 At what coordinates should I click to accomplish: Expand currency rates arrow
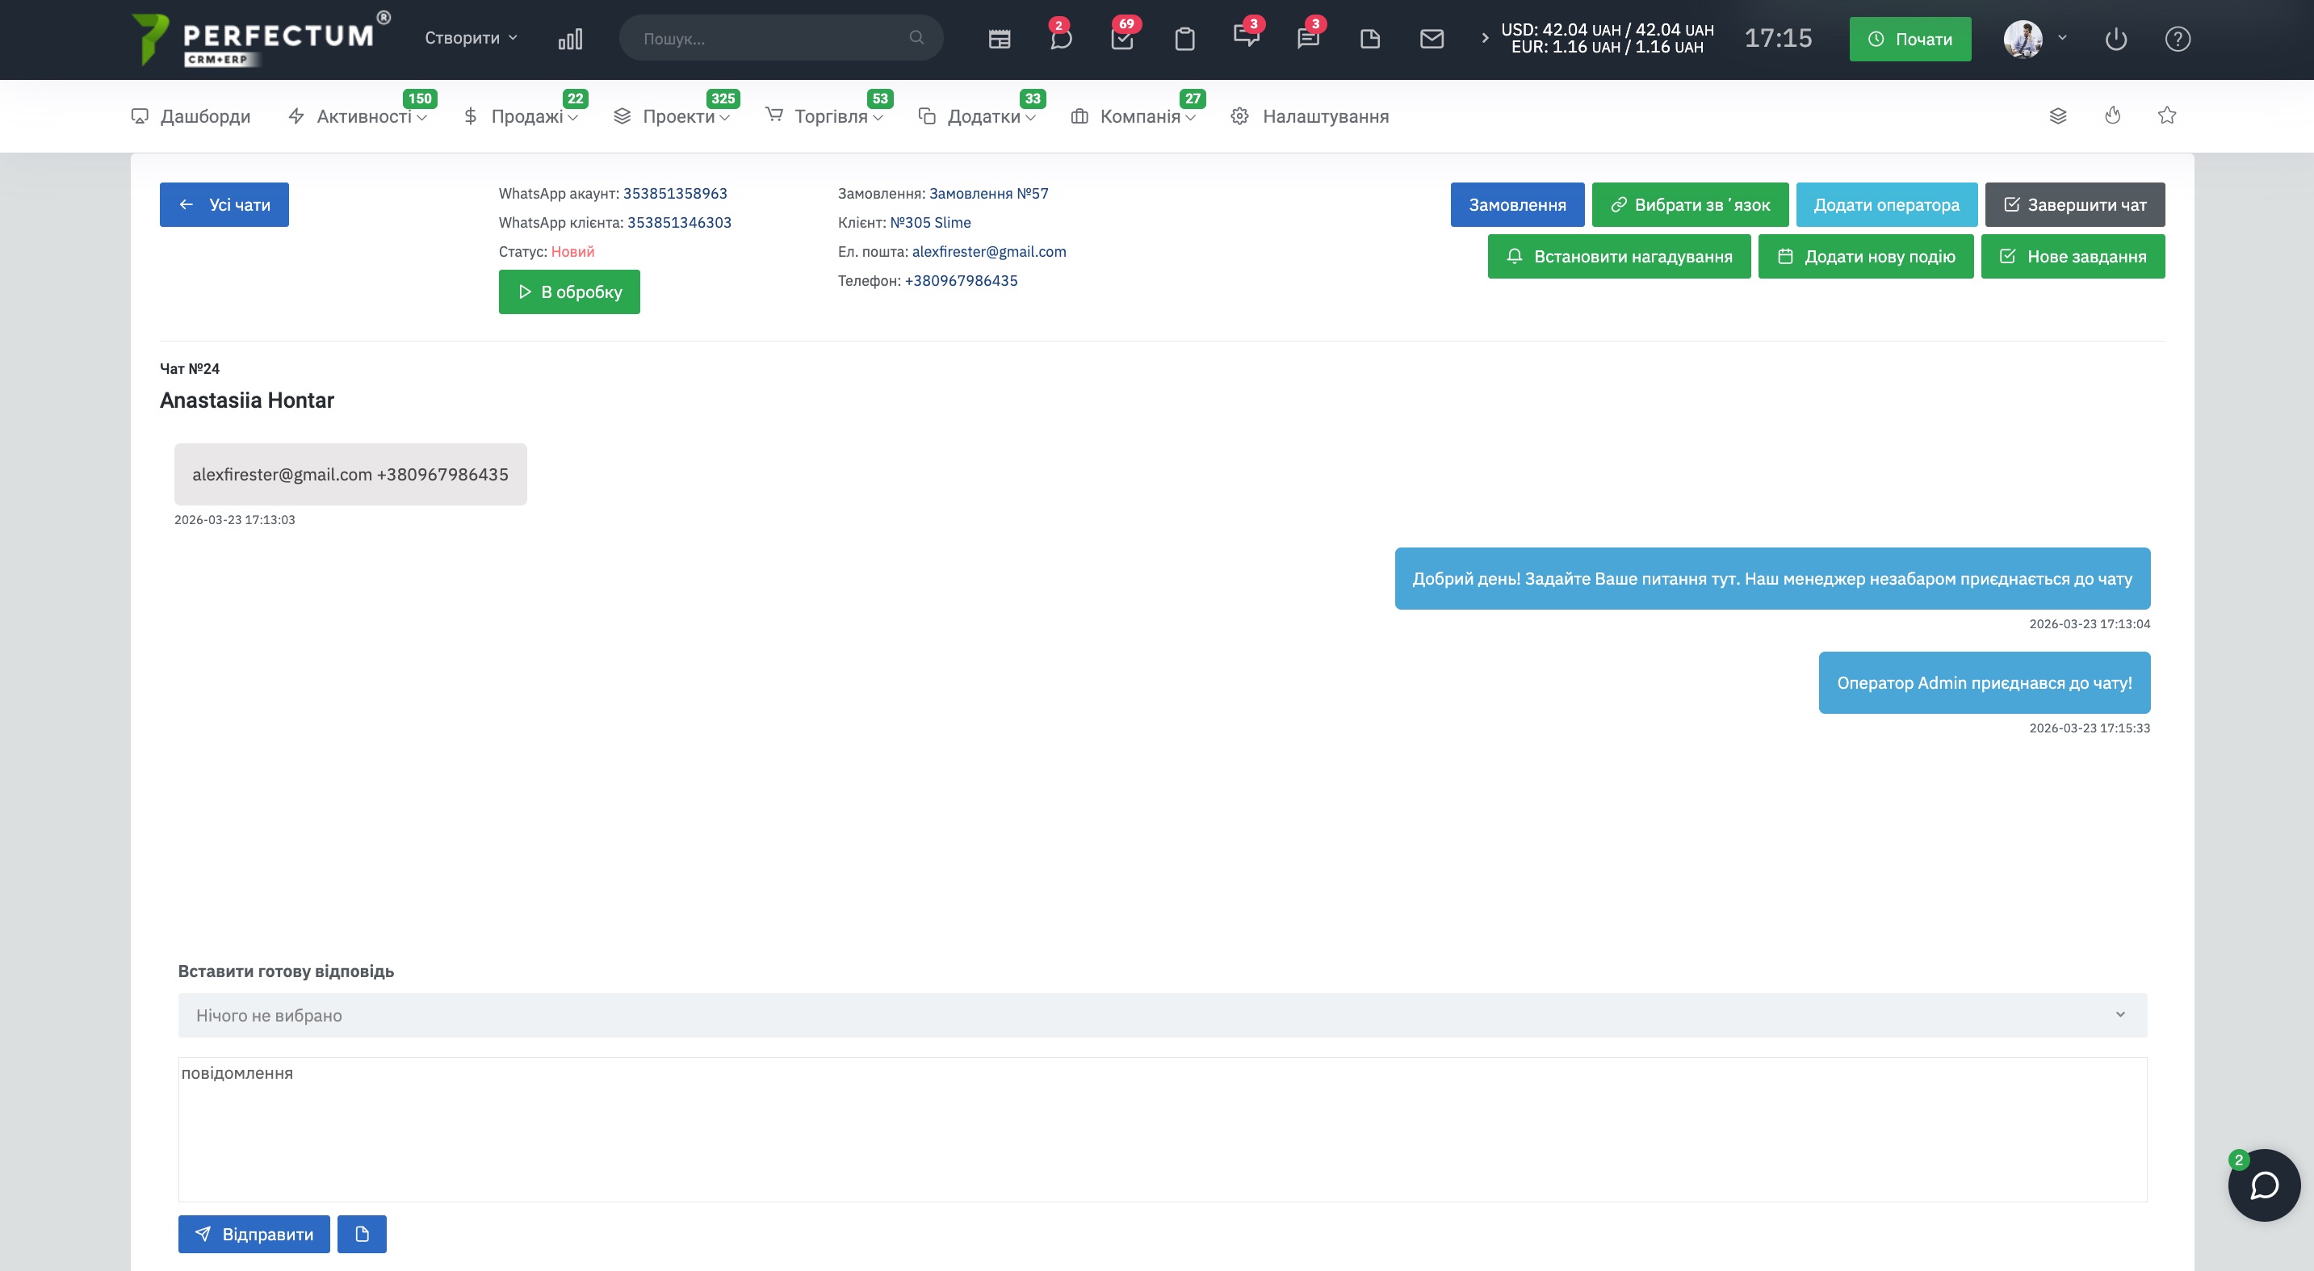[x=1484, y=38]
